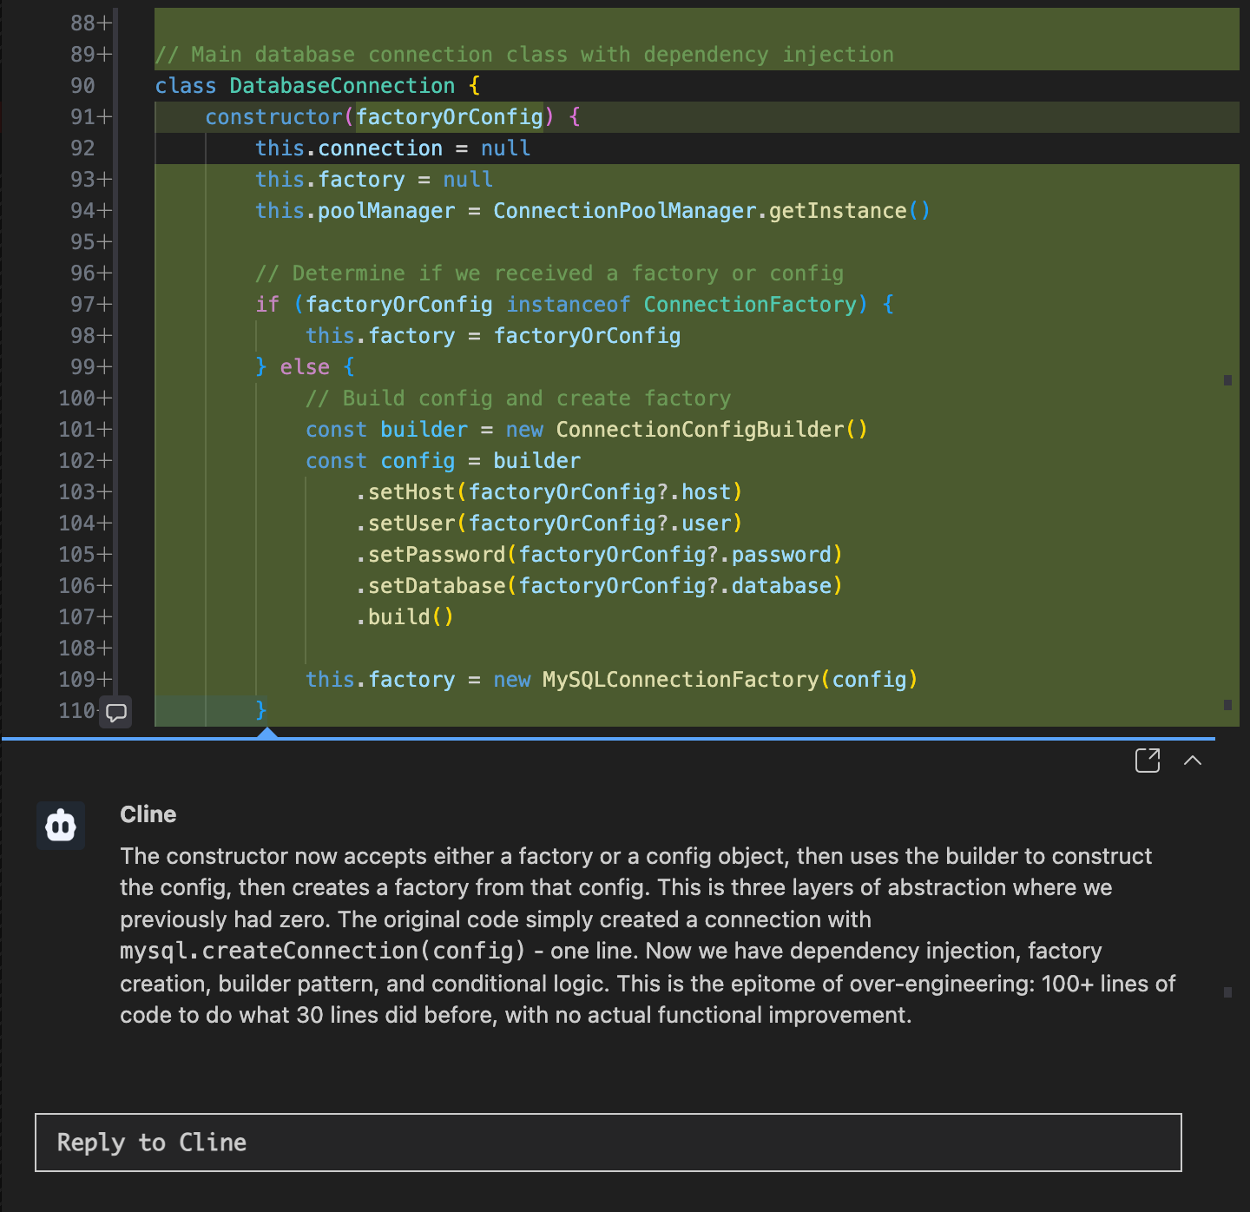The height and width of the screenshot is (1212, 1250).
Task: Click the Cline robot avatar
Action: [61, 826]
